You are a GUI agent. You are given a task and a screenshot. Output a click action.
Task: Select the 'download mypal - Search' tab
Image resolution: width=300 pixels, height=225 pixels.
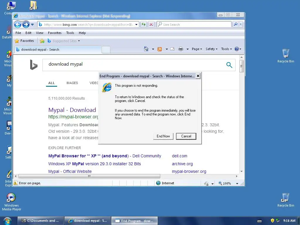click(58, 50)
